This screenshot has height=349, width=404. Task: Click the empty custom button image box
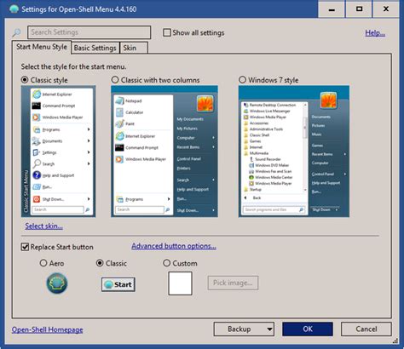[180, 283]
